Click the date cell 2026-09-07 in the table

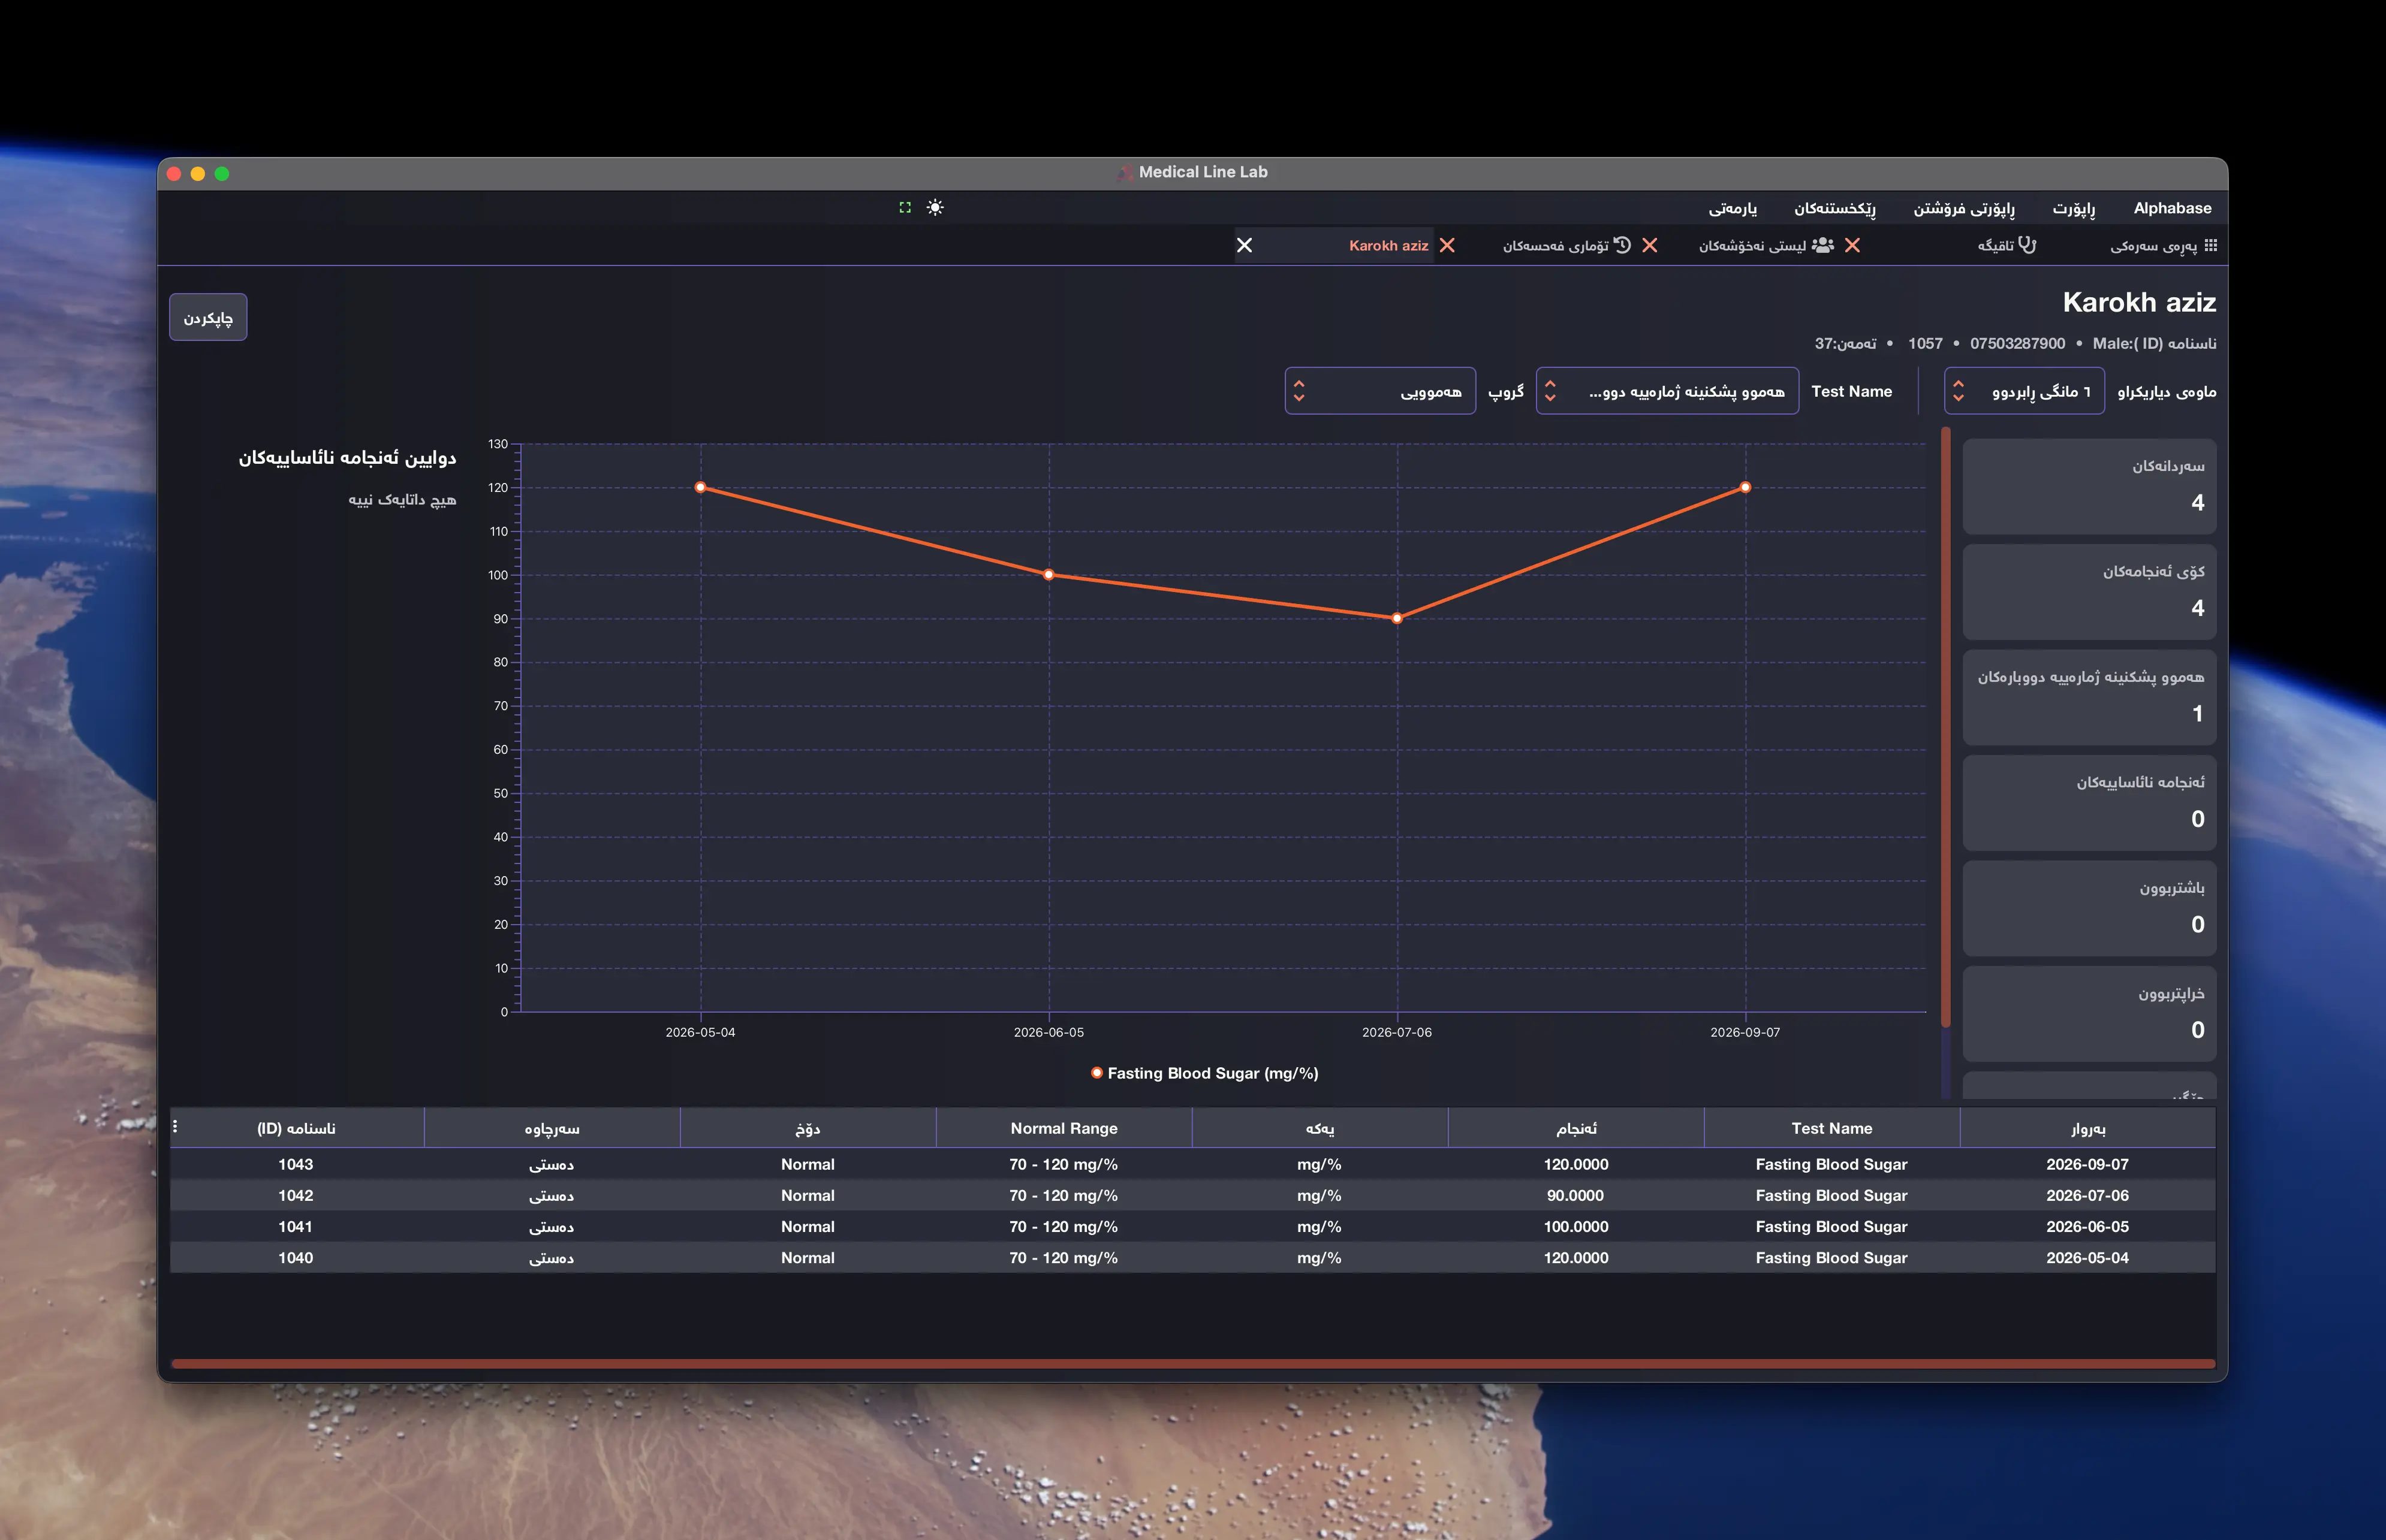[x=2087, y=1164]
